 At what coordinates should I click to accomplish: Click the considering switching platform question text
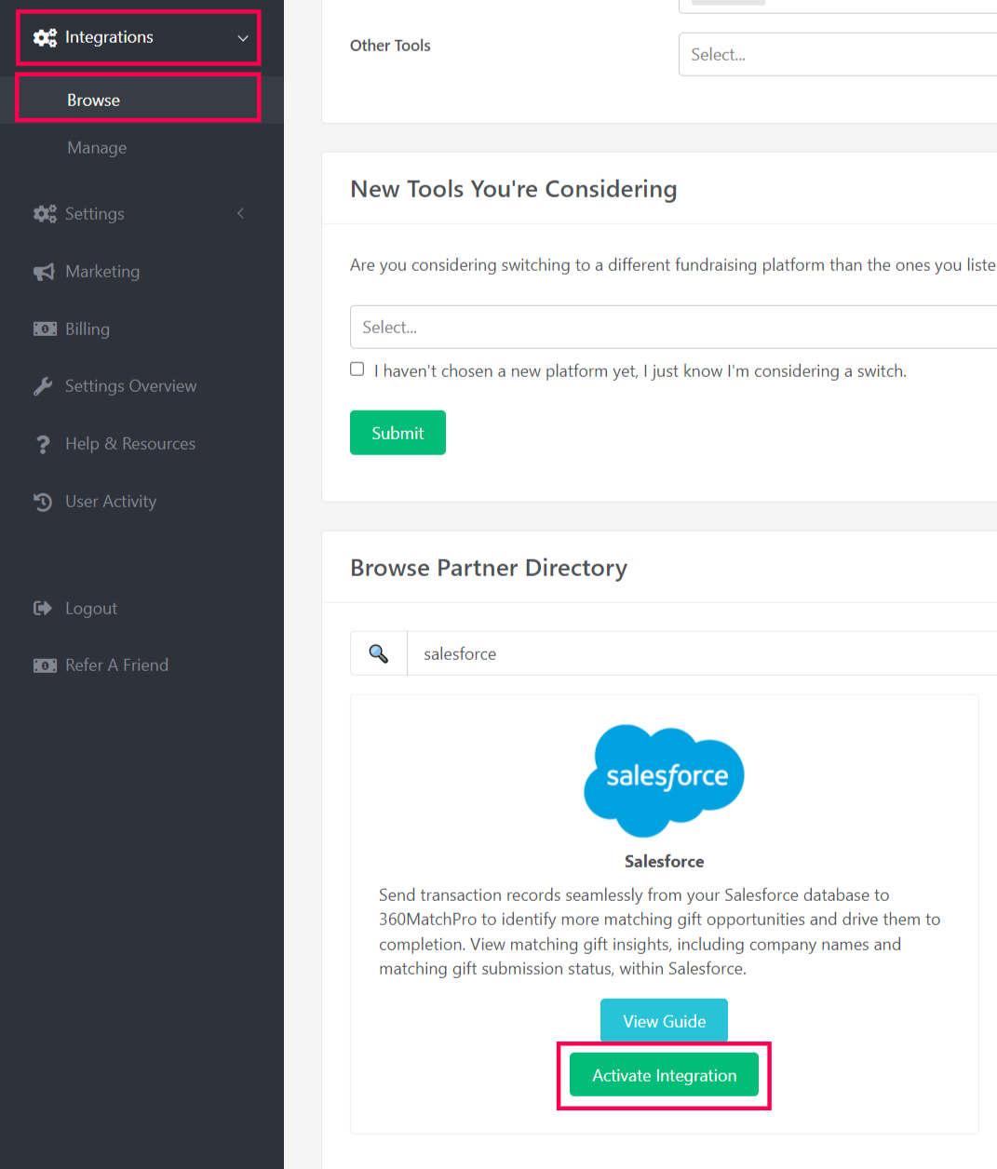(673, 265)
